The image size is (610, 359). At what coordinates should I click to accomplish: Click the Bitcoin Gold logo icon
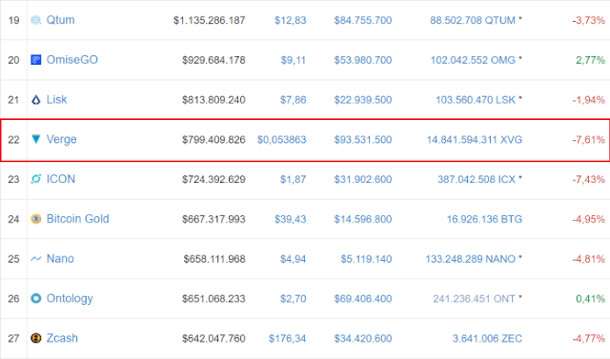pyautogui.click(x=36, y=219)
